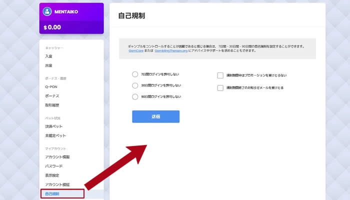Tick 規制期間終了のお知らせメールを受けとる checkbox
350x200 pixels.
point(220,87)
